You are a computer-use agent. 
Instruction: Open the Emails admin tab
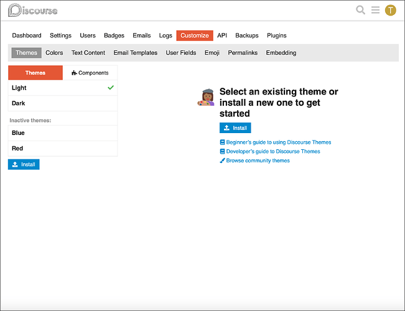[x=142, y=35]
